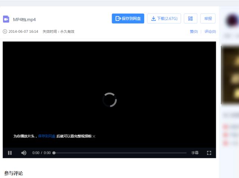The image size is (239, 178).
Task: Toggle subtitles with the 字幕 button
Action: point(195,153)
